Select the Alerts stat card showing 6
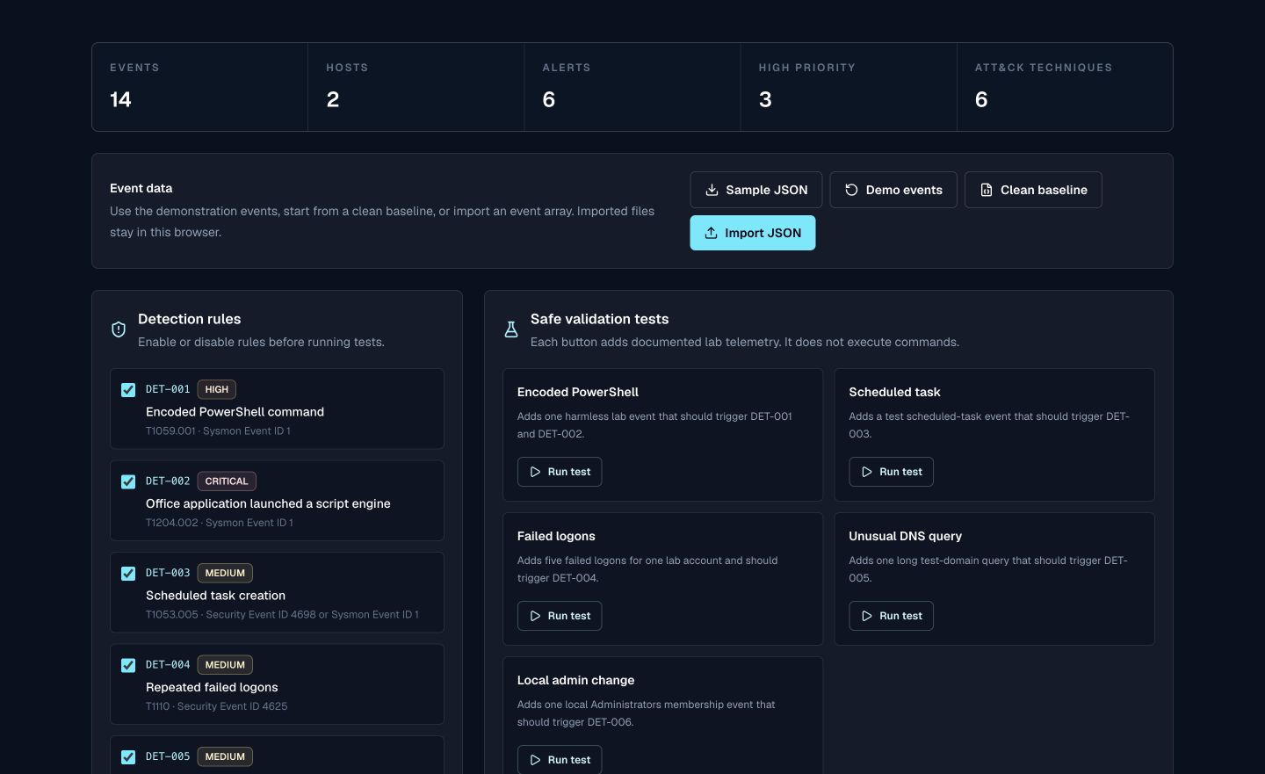This screenshot has height=774, width=1265. 632,87
